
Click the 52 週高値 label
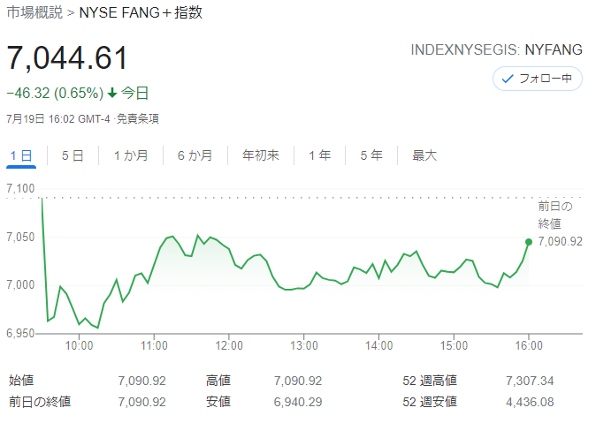coord(430,381)
